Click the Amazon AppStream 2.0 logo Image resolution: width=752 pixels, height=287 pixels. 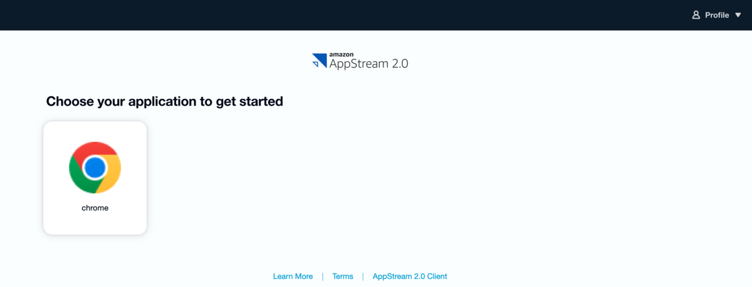point(360,61)
